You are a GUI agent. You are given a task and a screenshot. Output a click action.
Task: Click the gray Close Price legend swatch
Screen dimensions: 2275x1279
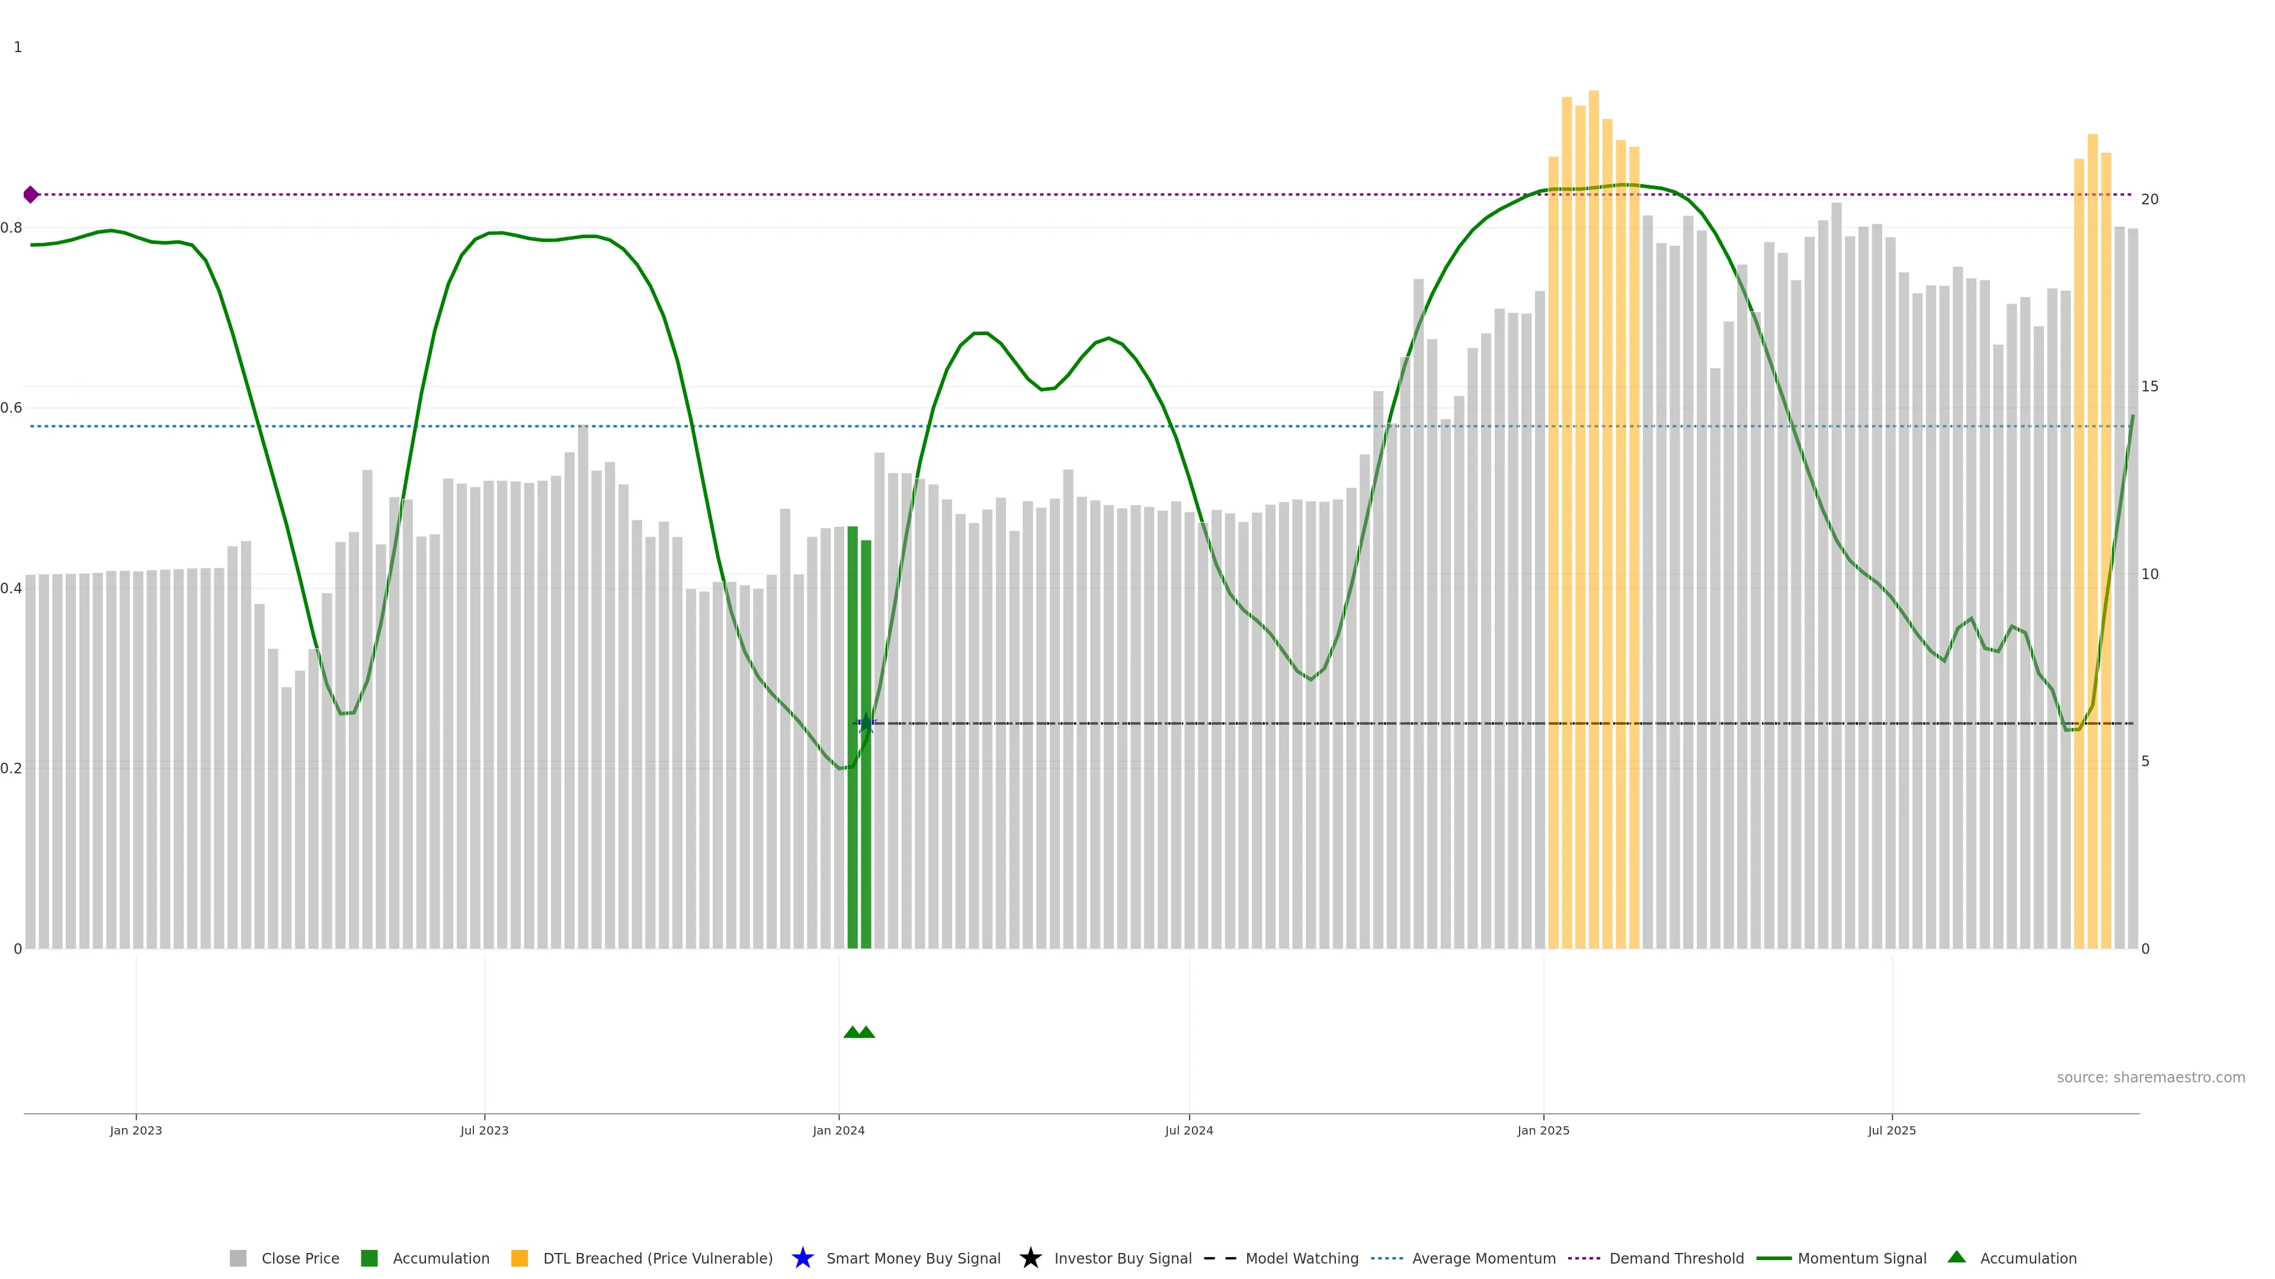(238, 1258)
